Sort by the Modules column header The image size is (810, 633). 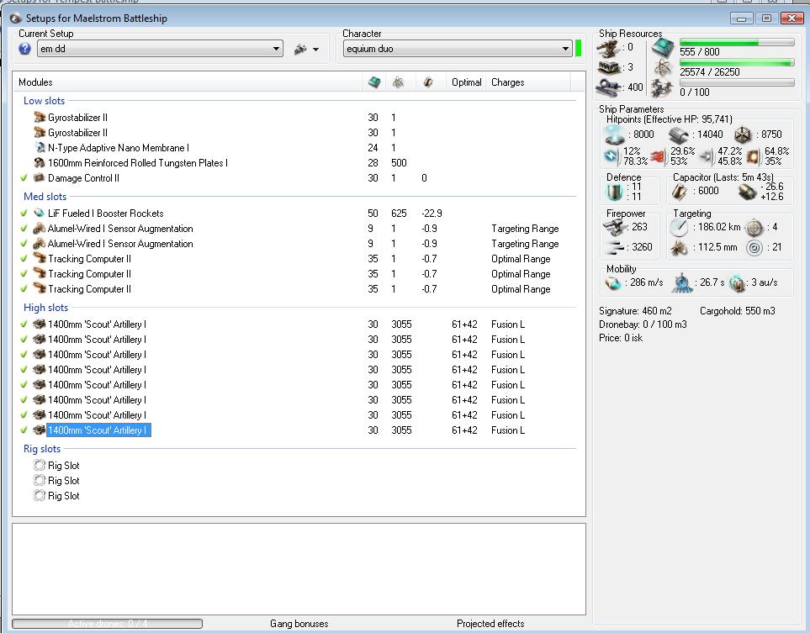(35, 82)
